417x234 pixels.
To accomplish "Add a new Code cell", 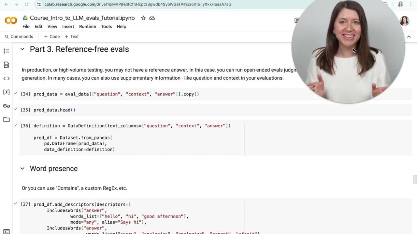I will (52, 37).
